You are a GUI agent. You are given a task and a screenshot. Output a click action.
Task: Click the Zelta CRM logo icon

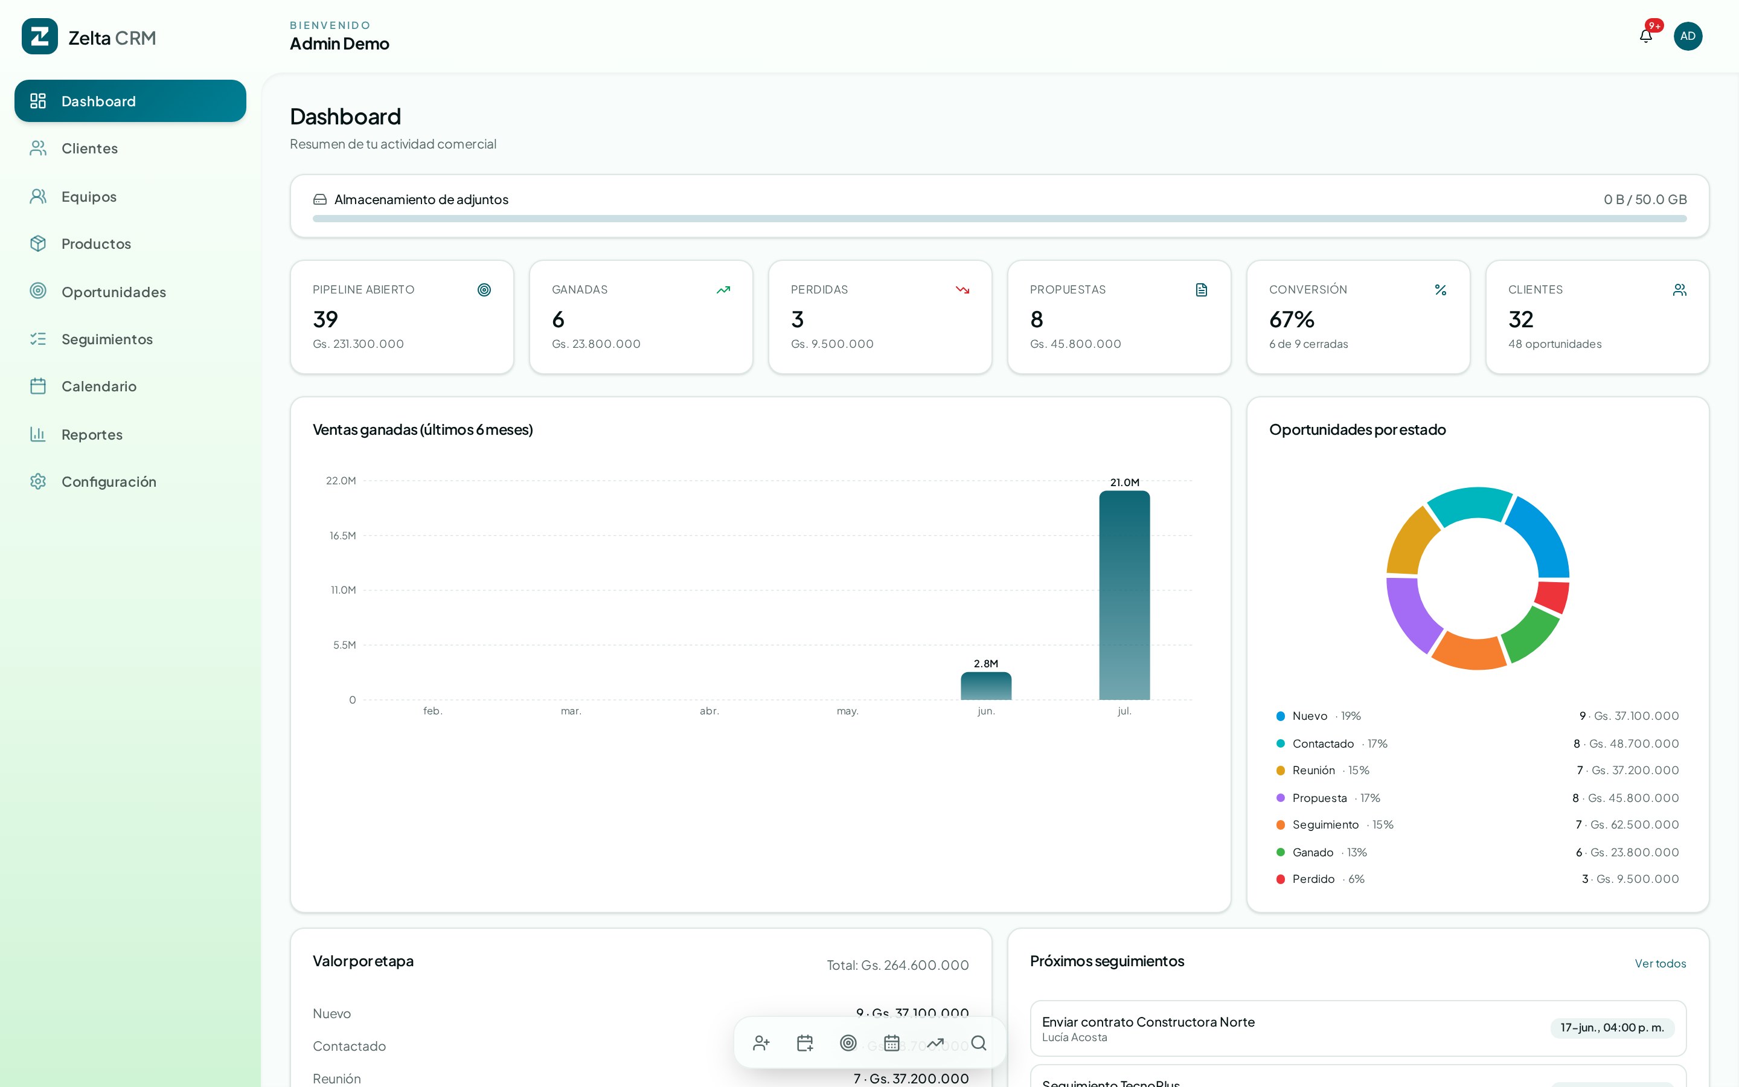[x=39, y=37]
